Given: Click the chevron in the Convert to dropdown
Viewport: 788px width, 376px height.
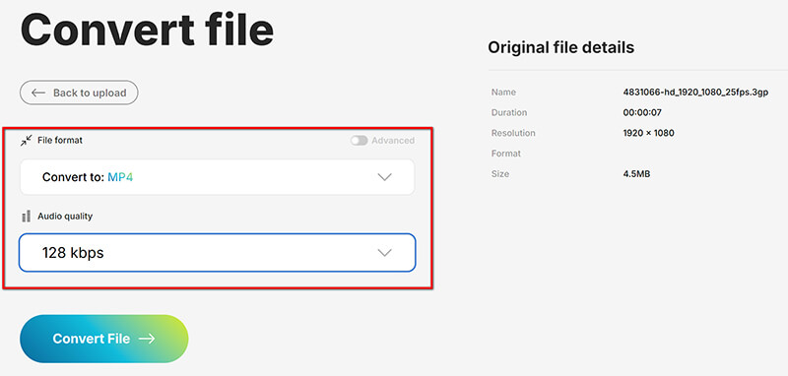Looking at the screenshot, I should click(384, 177).
